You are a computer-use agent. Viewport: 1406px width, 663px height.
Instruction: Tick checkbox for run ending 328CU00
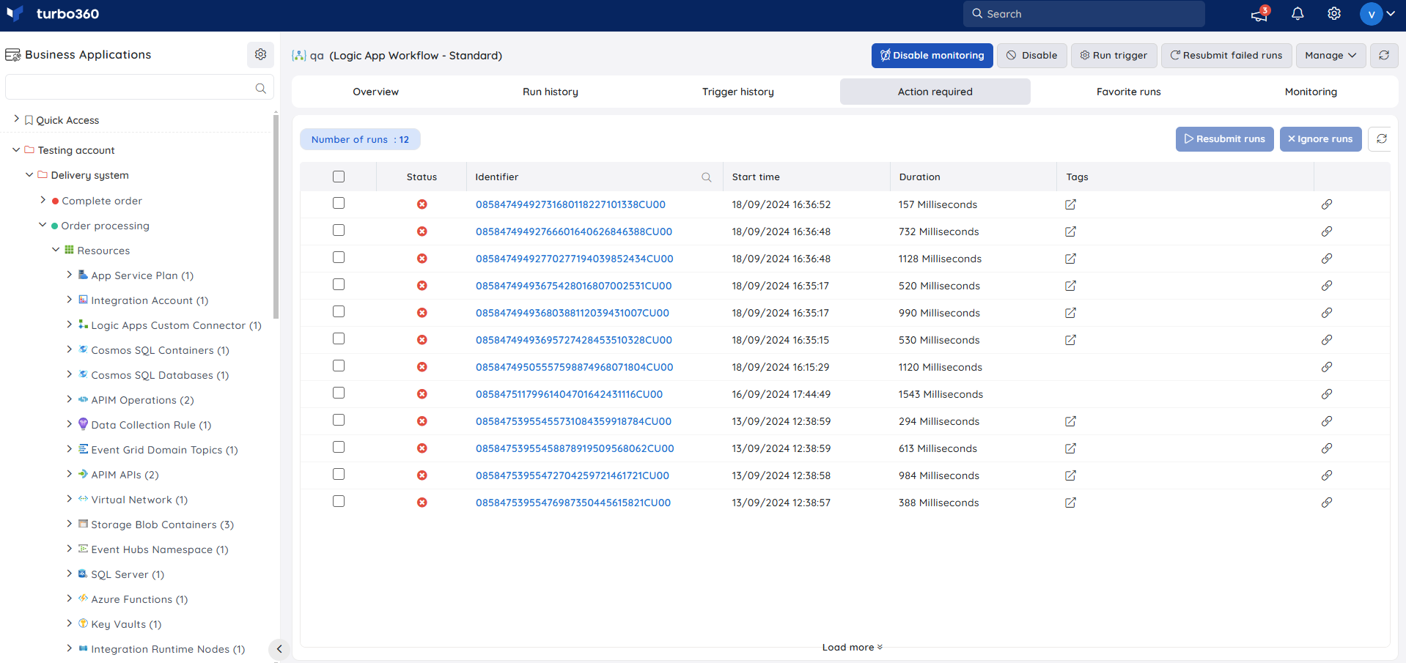(338, 338)
